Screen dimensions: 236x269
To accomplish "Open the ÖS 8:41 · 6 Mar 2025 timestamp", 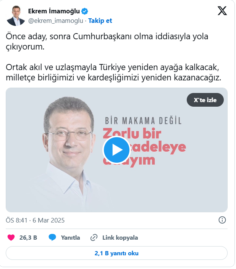I will pos(35,220).
